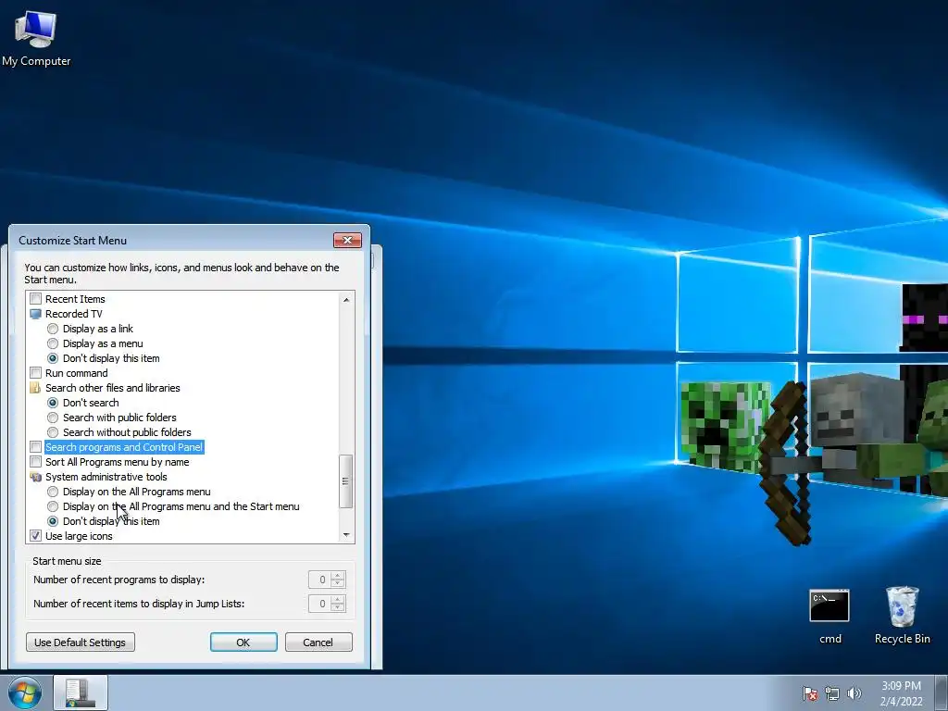The width and height of the screenshot is (948, 711).
Task: Enable Sort All Programs menu by name
Action: click(x=36, y=462)
